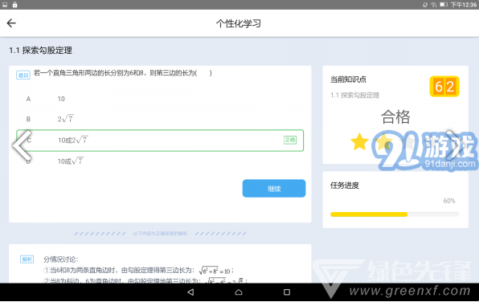The height and width of the screenshot is (302, 479).
Task: Click the lock icon in status bar
Action: (x=14, y=5)
